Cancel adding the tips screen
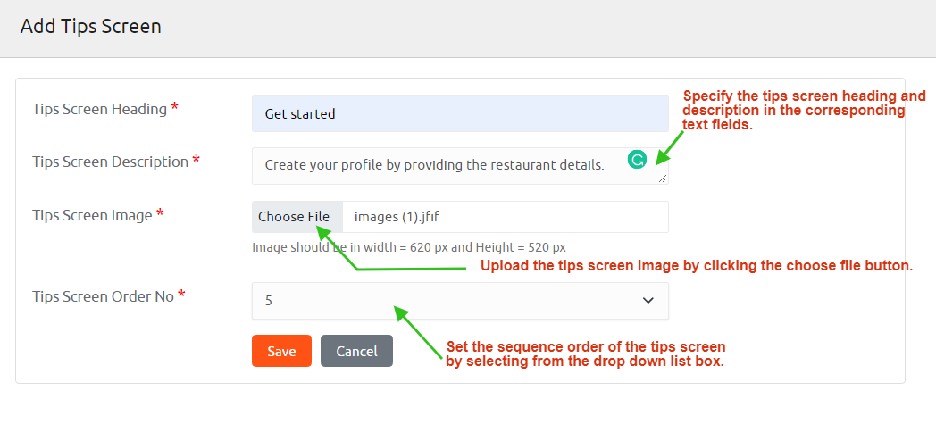936x441 pixels. [x=356, y=351]
